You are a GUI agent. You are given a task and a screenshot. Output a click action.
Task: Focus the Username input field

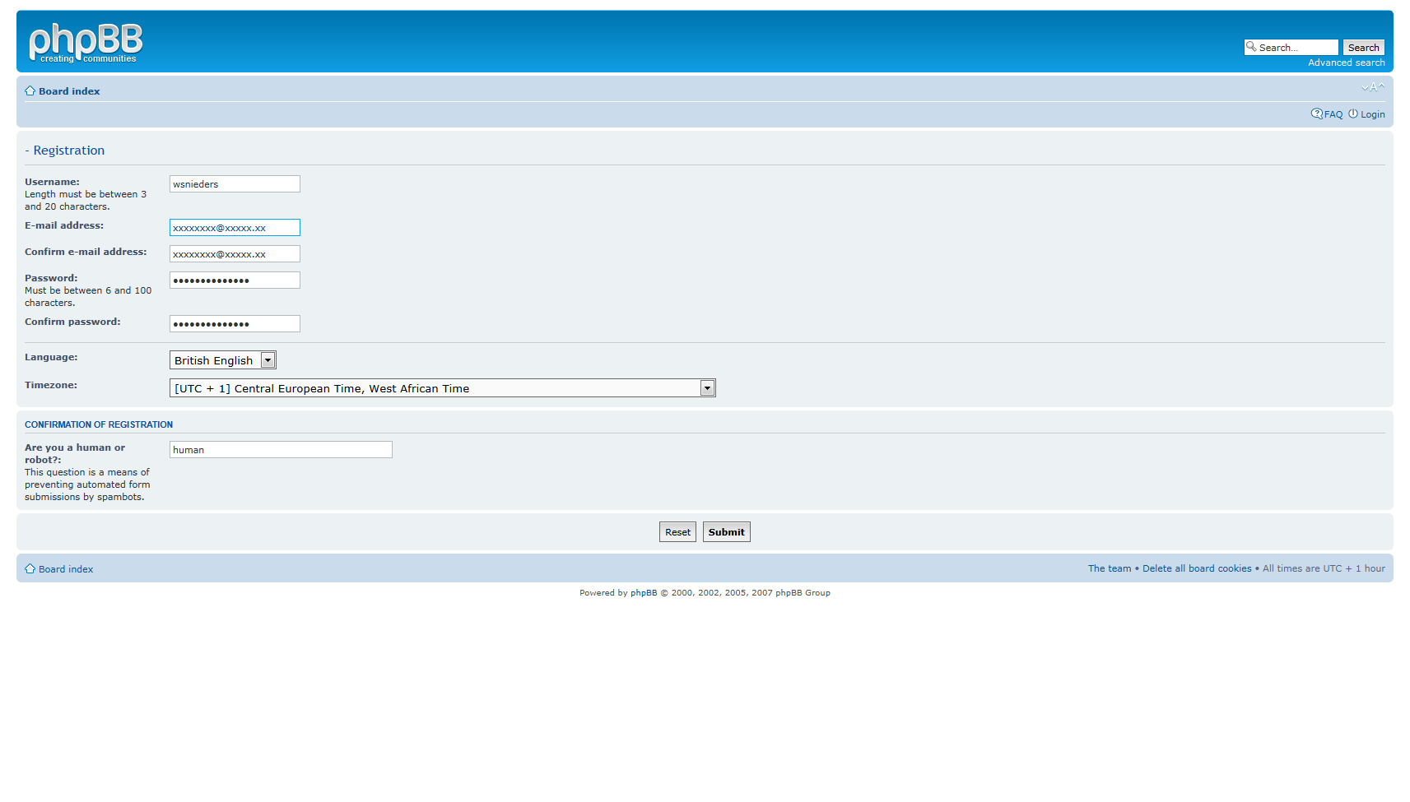[235, 184]
